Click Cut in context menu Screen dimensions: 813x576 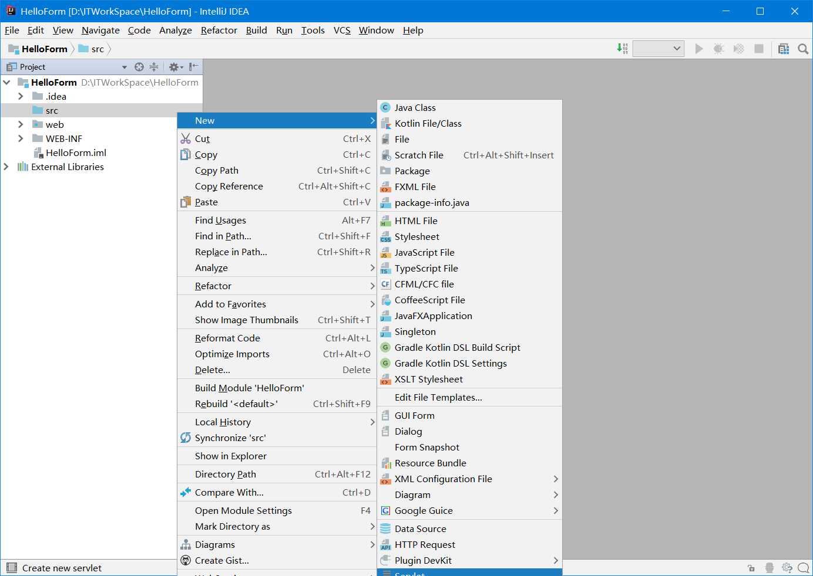(x=277, y=138)
